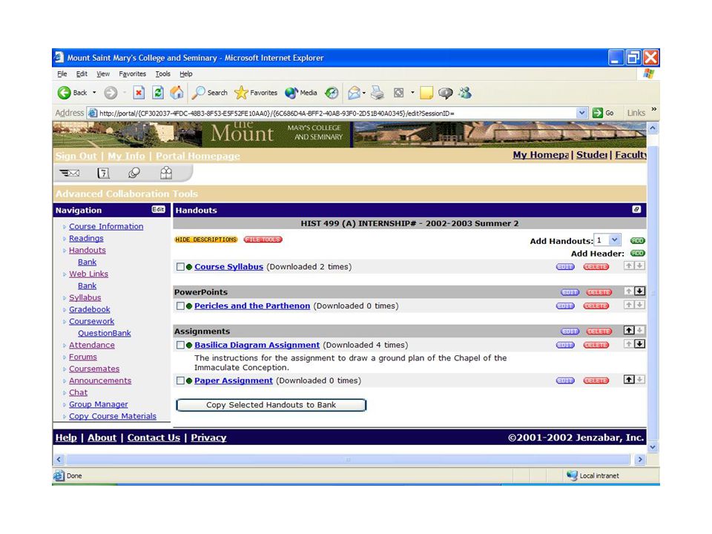Screen dimensions: 712x534
Task: Click the History clock icon
Action: pos(332,93)
